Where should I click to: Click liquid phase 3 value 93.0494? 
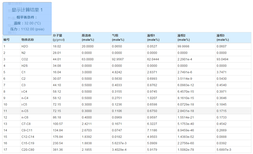pos(222,59)
